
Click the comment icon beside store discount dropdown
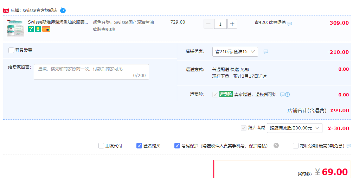(266, 52)
